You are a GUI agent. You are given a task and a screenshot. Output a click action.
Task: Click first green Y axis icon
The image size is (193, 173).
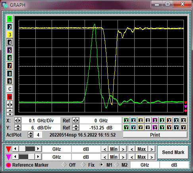(x=126, y=127)
